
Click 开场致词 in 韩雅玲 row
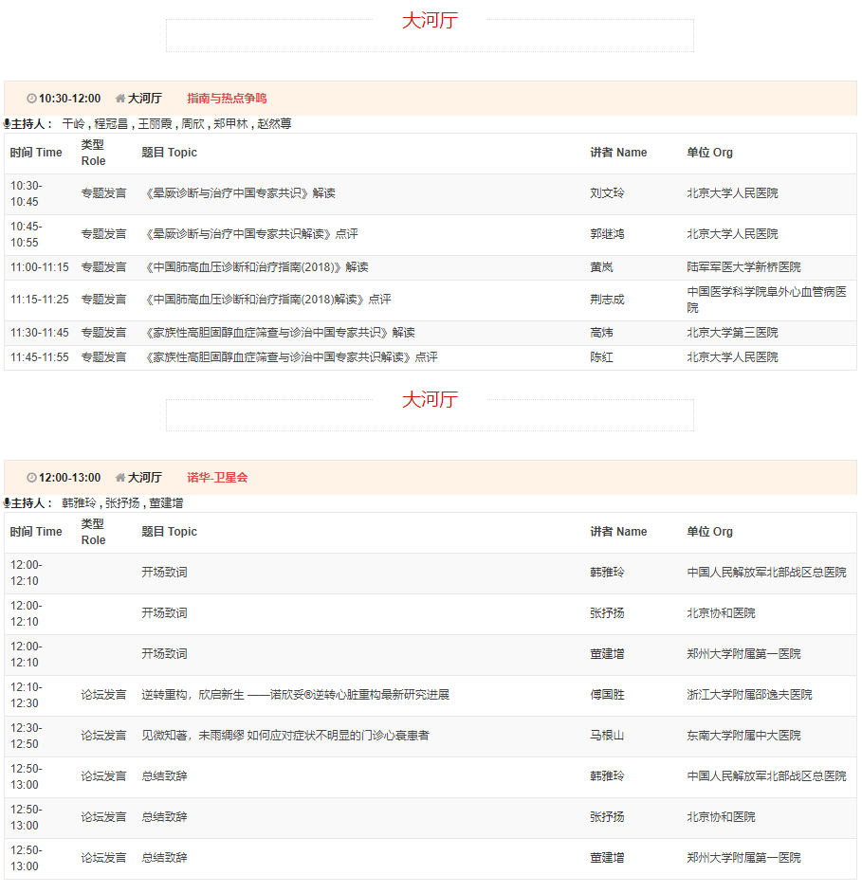pos(164,573)
